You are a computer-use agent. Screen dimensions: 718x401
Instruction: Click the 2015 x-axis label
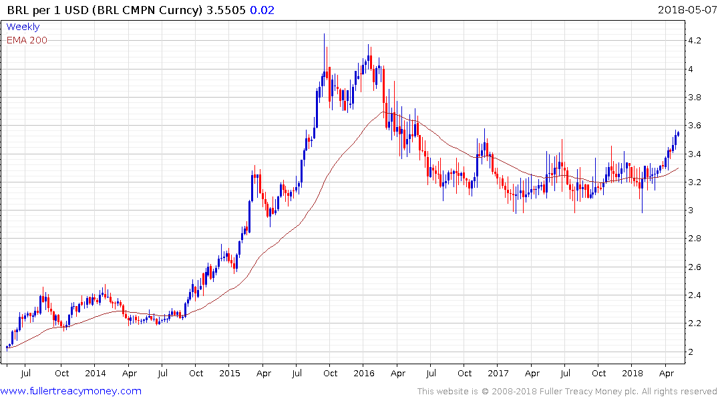[229, 373]
